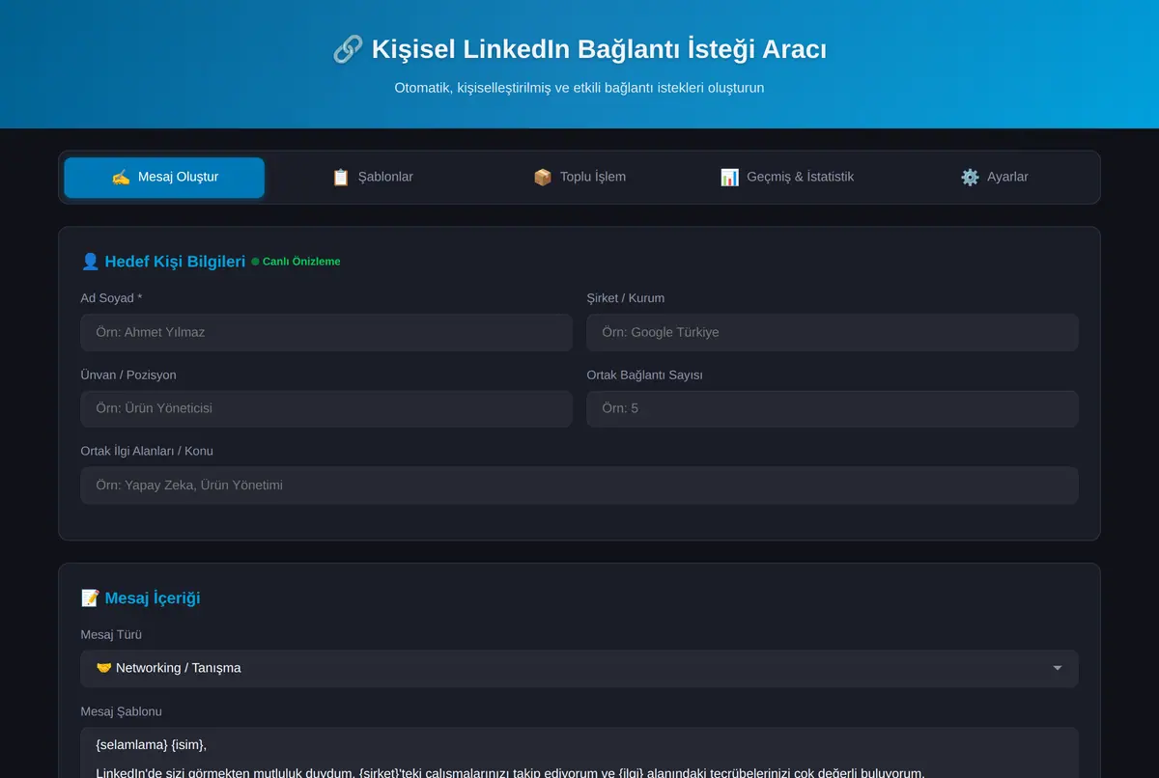Click the person icon beside Hedef Kişi Bilgileri

[90, 261]
